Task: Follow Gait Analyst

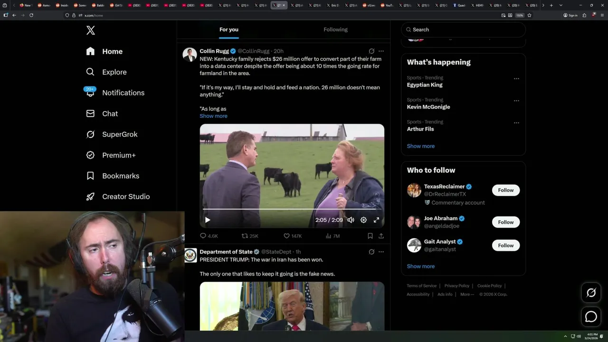Action: [x=506, y=246]
